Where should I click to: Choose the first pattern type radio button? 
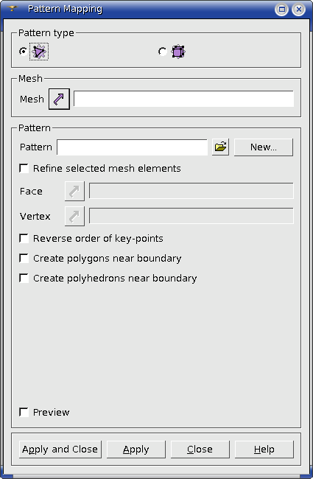24,52
